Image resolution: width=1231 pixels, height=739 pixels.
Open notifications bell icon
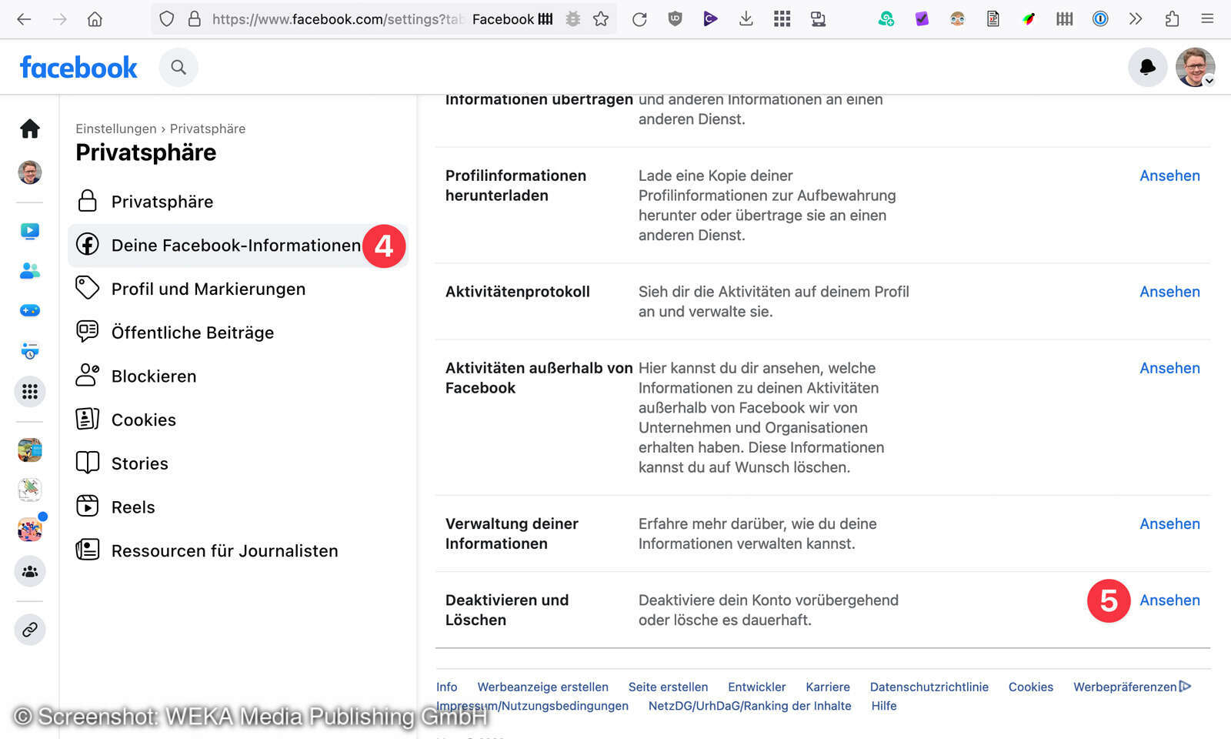pos(1147,68)
